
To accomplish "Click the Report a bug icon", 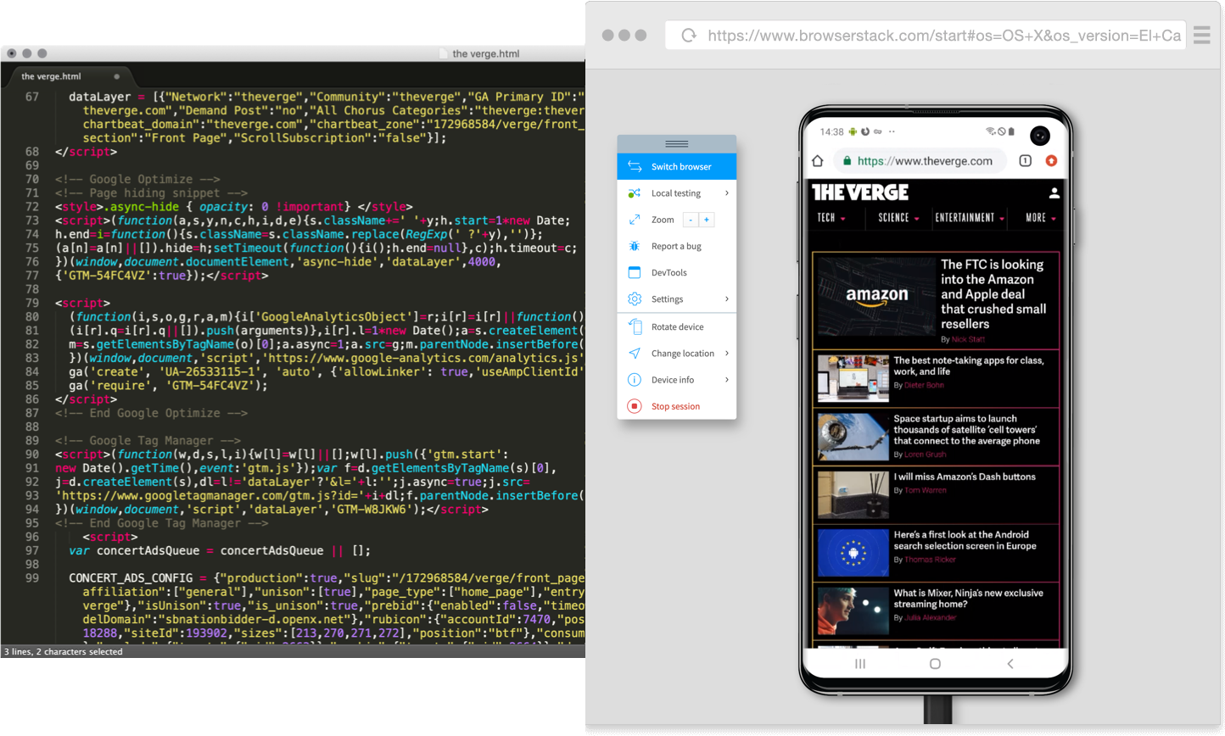I will click(x=634, y=246).
